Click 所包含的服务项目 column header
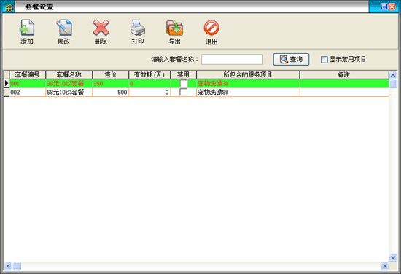Image resolution: width=401 pixels, height=274 pixels. click(248, 74)
